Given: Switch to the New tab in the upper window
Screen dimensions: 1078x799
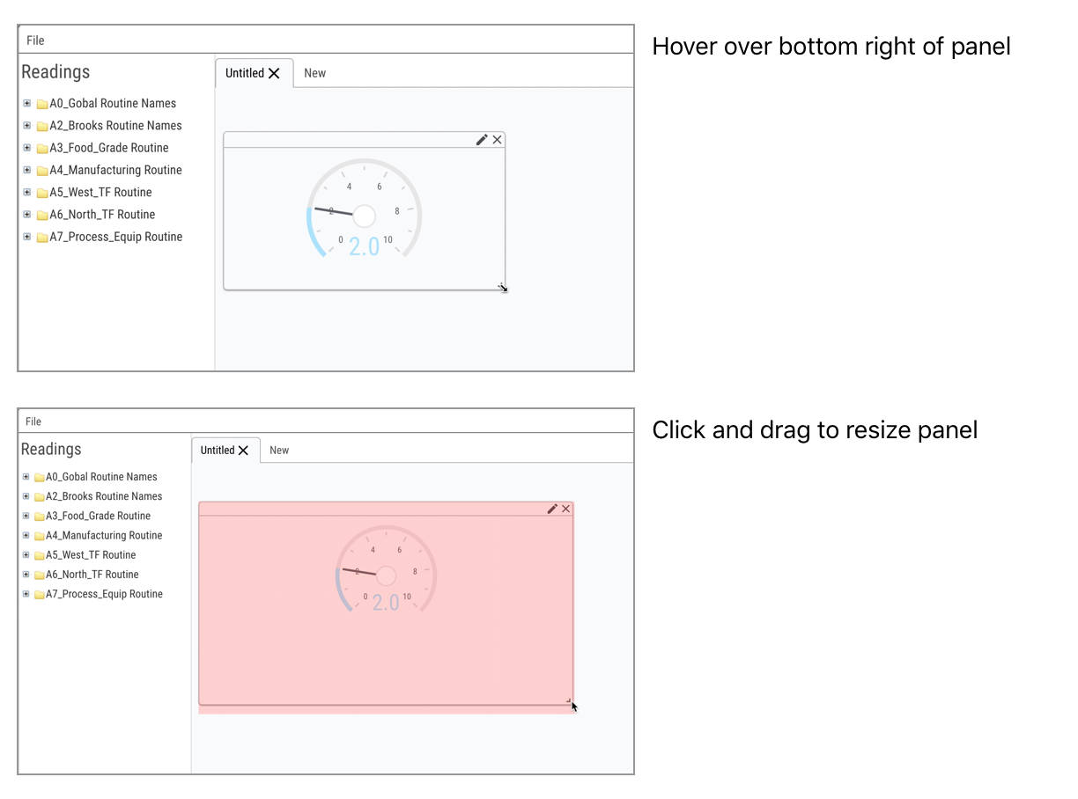Looking at the screenshot, I should coord(314,73).
